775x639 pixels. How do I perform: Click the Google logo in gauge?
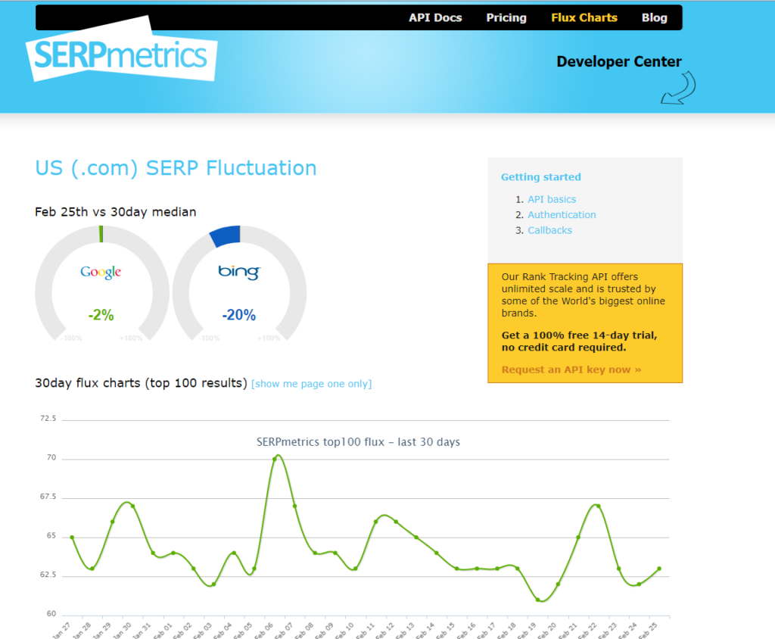pyautogui.click(x=101, y=272)
